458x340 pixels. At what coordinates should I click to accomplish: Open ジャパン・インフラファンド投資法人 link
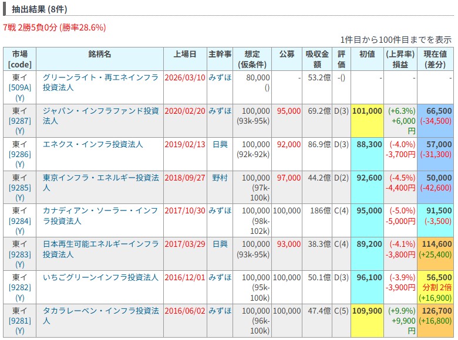[100, 111]
